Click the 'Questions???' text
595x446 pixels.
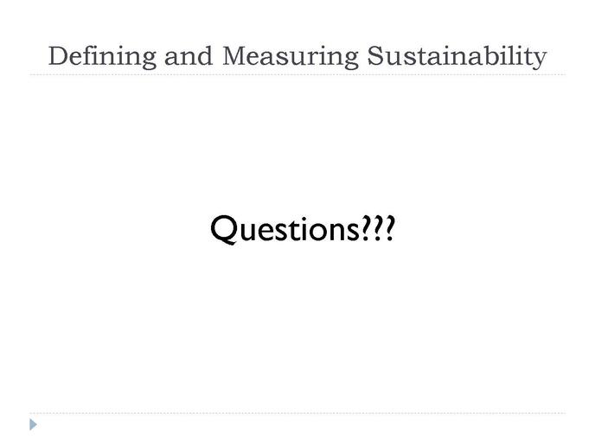303,229
